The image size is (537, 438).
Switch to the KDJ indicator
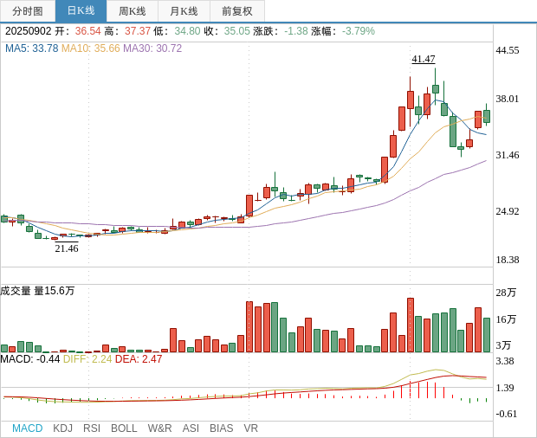[x=62, y=428]
